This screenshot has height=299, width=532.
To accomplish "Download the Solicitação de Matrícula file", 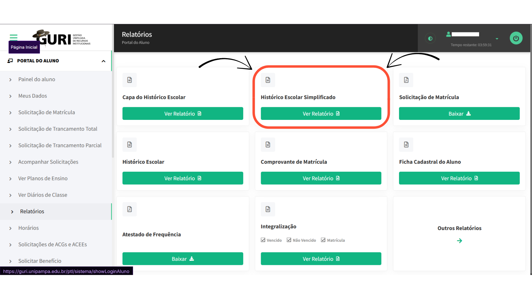I will [x=459, y=114].
